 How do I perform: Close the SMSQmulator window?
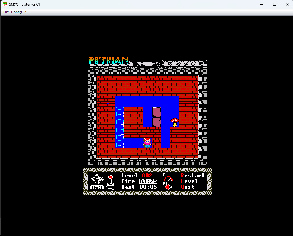[x=287, y=4]
